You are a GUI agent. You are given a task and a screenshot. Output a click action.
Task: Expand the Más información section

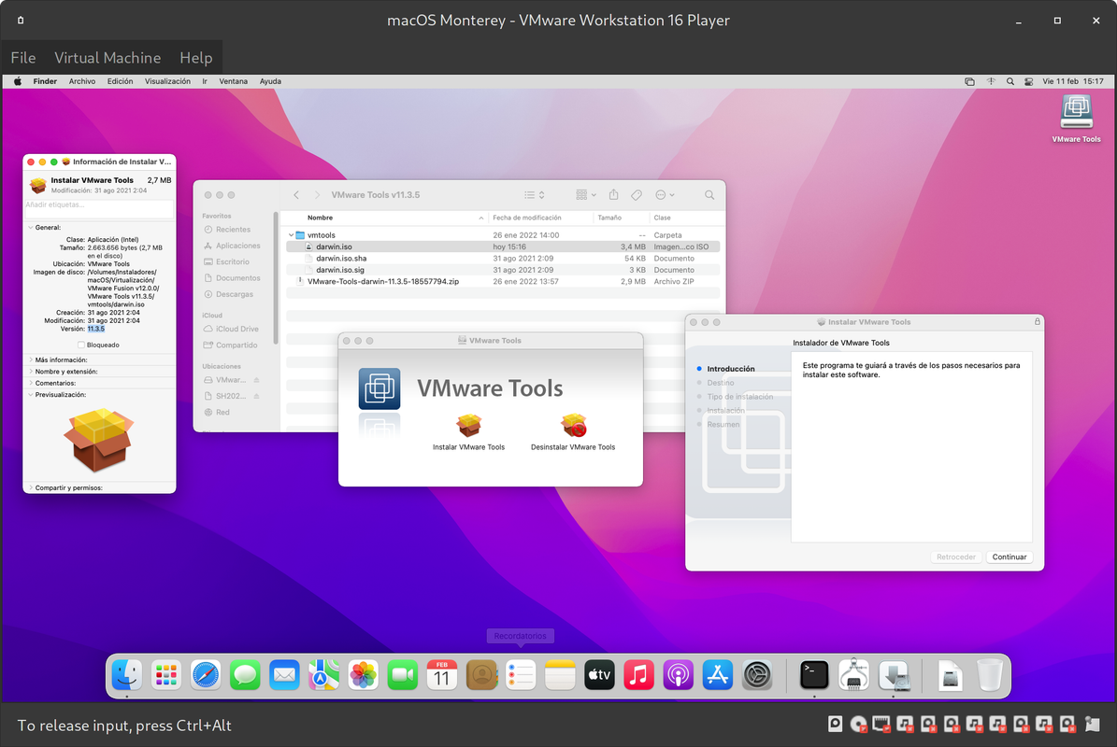pyautogui.click(x=31, y=360)
